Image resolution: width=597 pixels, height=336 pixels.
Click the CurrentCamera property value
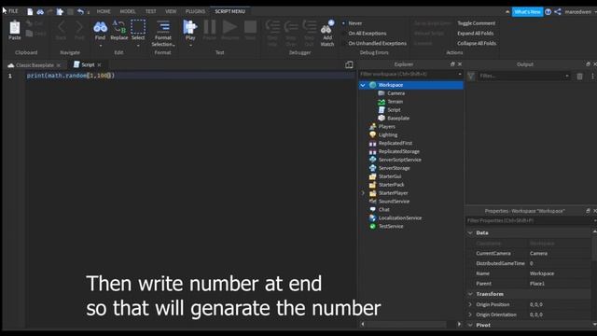point(538,253)
